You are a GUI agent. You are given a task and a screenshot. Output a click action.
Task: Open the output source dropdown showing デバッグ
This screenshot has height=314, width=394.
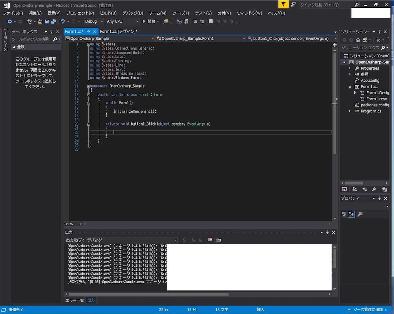(x=132, y=240)
